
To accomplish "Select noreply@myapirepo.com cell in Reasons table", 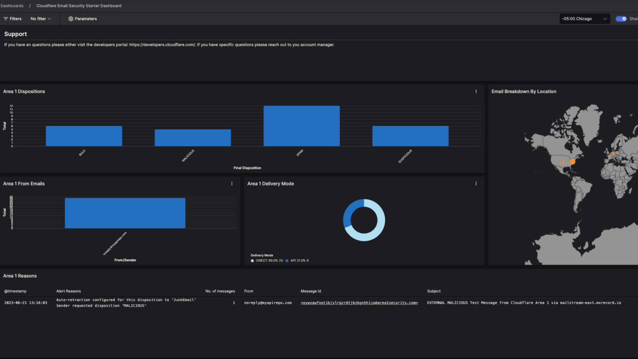I will [x=268, y=303].
